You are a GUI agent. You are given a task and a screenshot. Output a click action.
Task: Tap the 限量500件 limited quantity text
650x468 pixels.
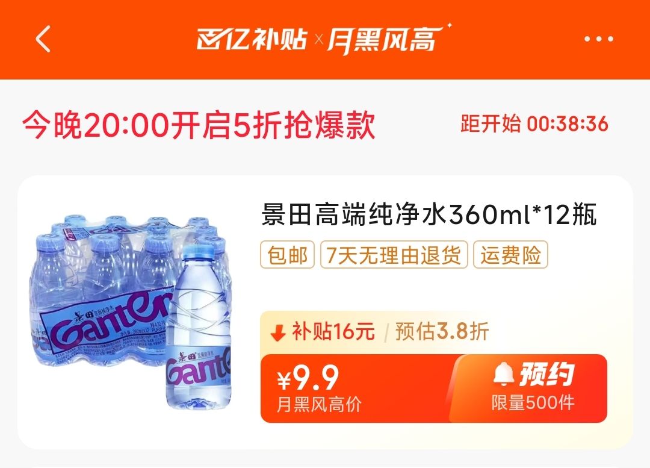point(533,403)
